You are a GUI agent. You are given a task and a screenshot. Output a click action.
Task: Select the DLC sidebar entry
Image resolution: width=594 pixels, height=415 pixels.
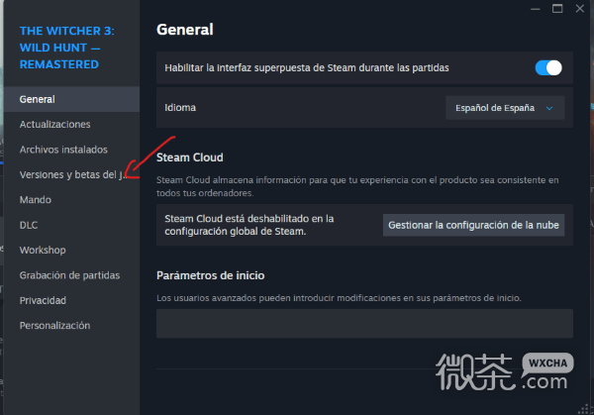(29, 225)
